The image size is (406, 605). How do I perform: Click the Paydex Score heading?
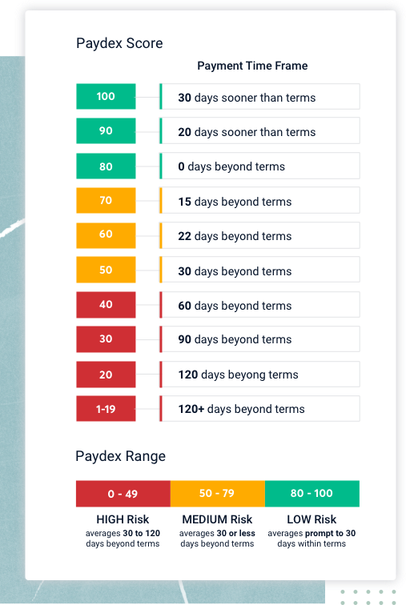[119, 43]
